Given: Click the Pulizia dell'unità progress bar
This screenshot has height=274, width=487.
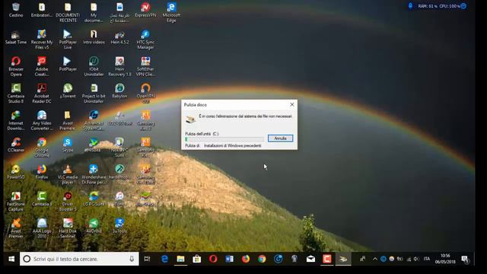Looking at the screenshot, I should [x=224, y=139].
